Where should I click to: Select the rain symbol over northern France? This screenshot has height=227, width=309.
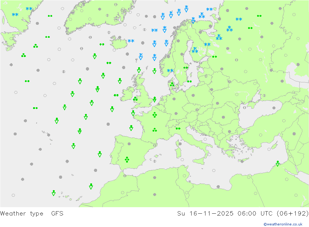155,115
